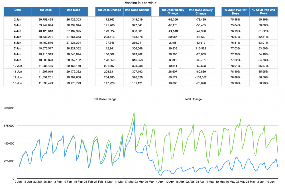This screenshot has height=189, width=285.
Task: Select cell 40,333,231 in the 5 Jun row
Action: [46, 37]
